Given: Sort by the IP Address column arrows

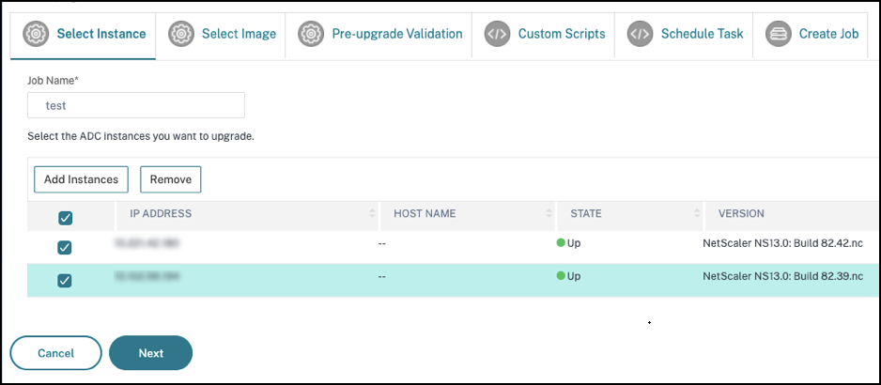Looking at the screenshot, I should 372,213.
